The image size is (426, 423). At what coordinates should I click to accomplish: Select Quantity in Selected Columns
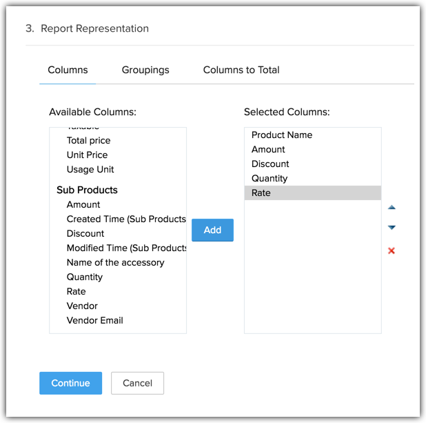pyautogui.click(x=270, y=178)
